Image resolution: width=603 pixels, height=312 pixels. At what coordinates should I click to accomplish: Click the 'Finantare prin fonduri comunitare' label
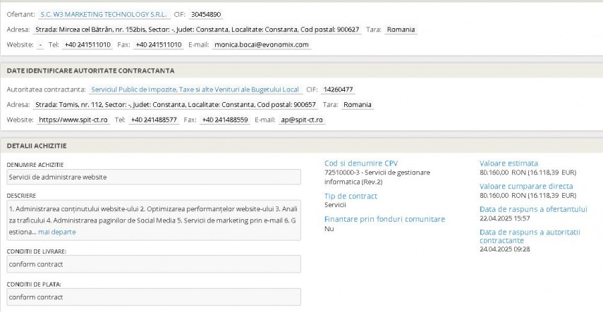(x=384, y=219)
